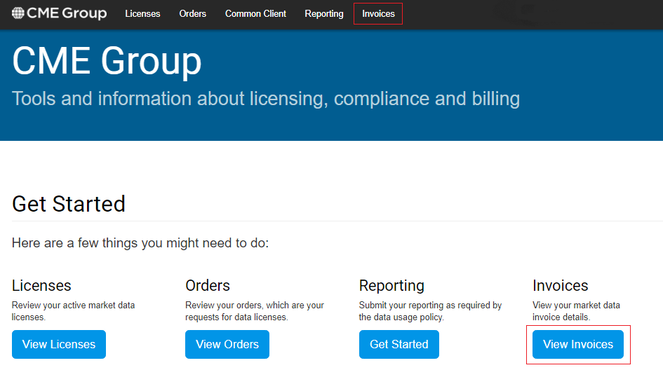Click the 'Submit your reporting' description text
This screenshot has height=384, width=663.
[430, 311]
